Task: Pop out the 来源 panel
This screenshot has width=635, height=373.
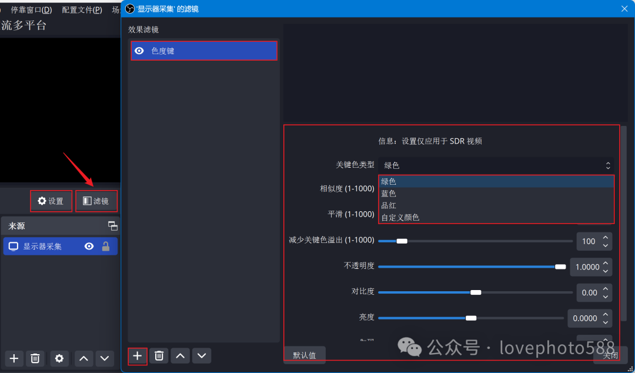Action: coord(112,225)
